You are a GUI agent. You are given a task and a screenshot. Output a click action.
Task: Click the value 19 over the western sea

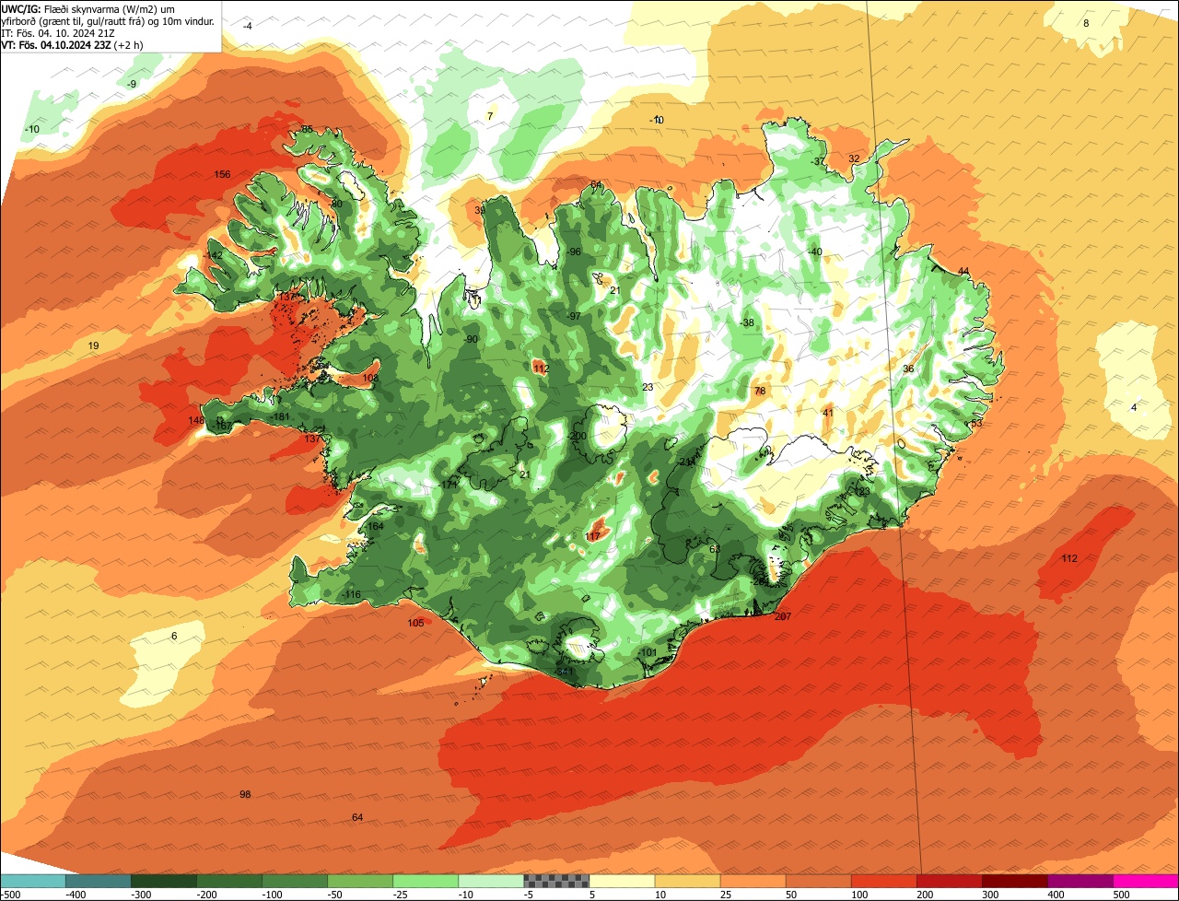point(93,345)
